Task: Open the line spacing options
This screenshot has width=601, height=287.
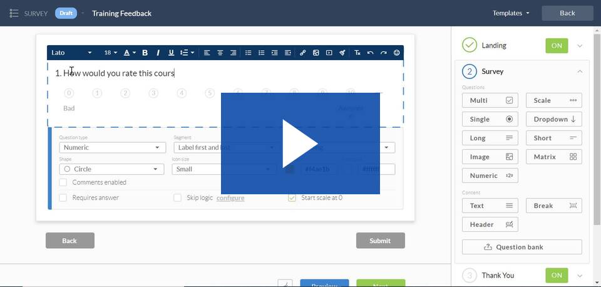Action: point(187,53)
